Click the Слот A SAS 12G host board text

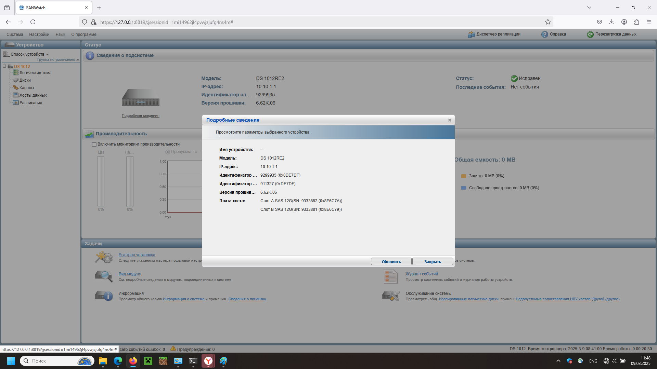301,201
